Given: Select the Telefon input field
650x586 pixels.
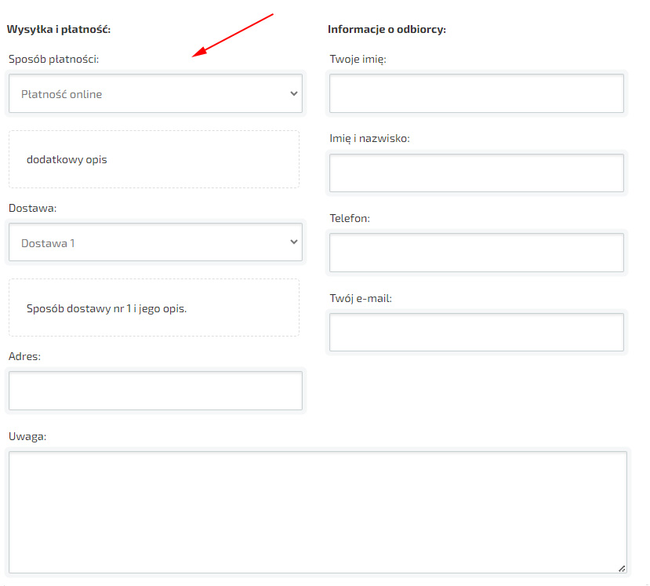Looking at the screenshot, I should click(x=476, y=253).
